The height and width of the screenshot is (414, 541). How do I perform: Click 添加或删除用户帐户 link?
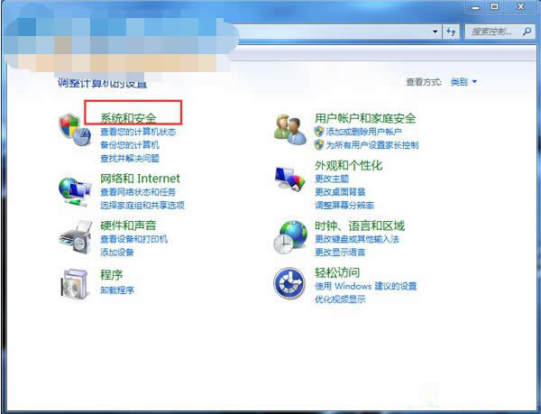click(363, 132)
